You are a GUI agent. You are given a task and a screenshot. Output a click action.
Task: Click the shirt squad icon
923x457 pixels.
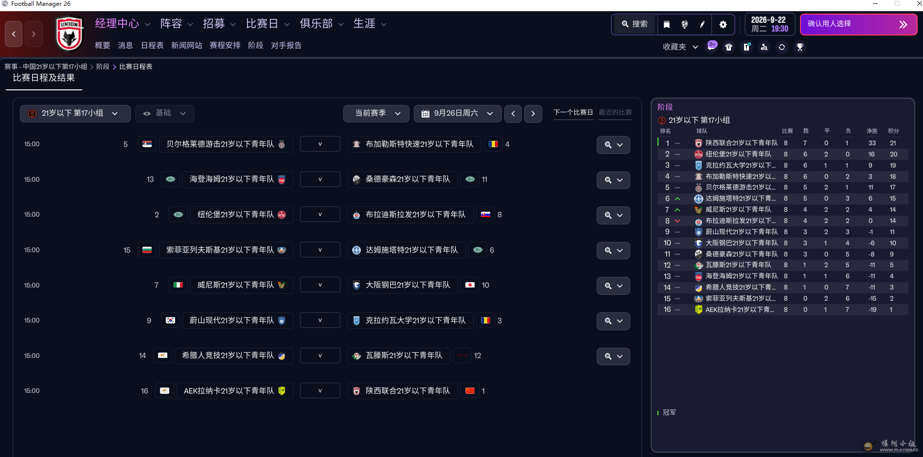coord(728,47)
